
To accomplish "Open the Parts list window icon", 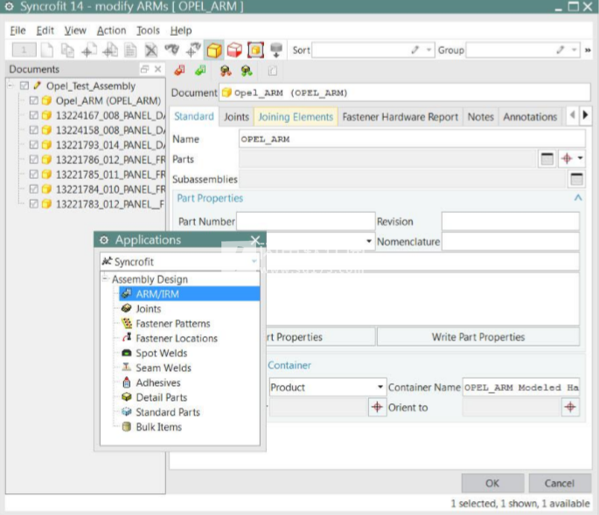I will (547, 159).
